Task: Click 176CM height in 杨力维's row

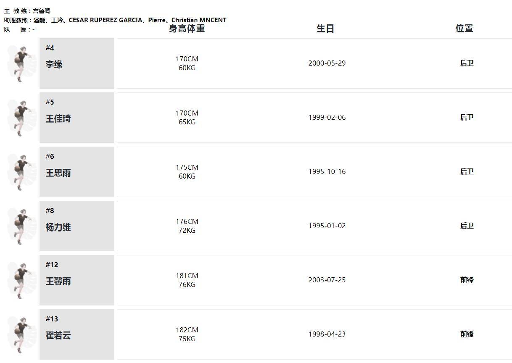Action: [187, 221]
